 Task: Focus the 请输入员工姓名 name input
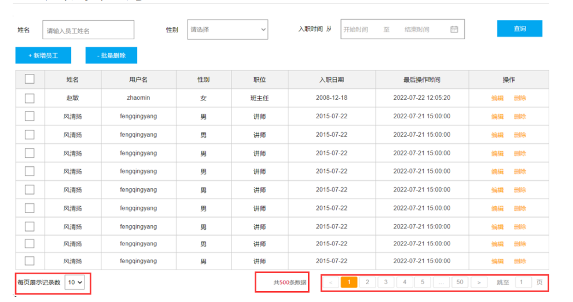(x=88, y=30)
